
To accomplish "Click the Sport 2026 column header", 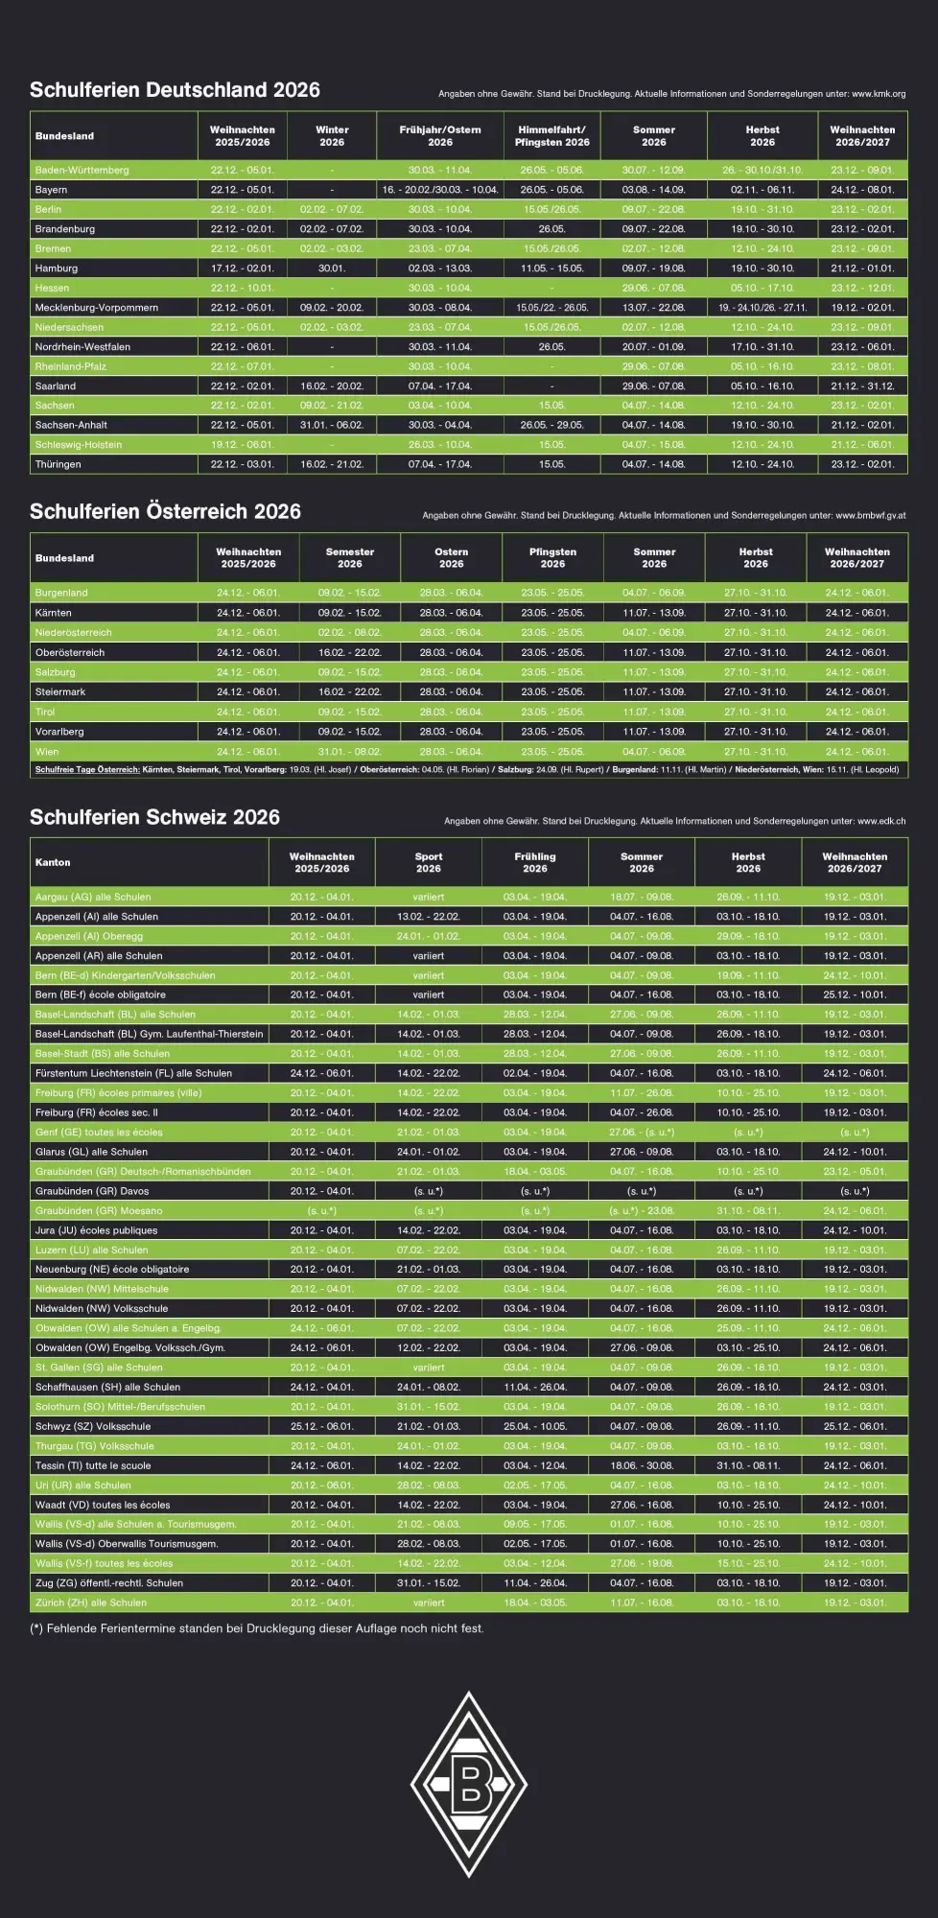I will pos(429,862).
